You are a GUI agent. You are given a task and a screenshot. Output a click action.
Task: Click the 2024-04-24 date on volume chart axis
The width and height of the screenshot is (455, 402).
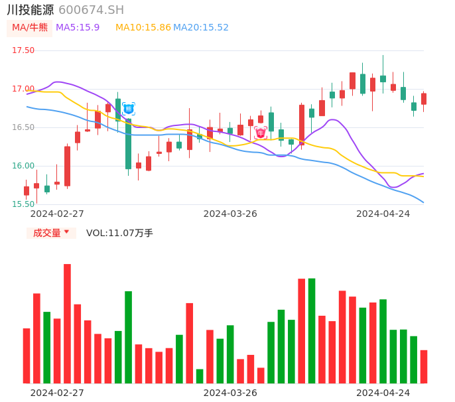click(383, 393)
